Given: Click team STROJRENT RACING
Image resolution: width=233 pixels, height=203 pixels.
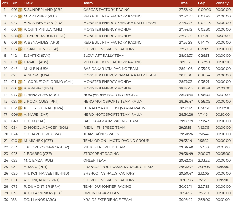Looking at the screenshot, I should [x=101, y=154].
